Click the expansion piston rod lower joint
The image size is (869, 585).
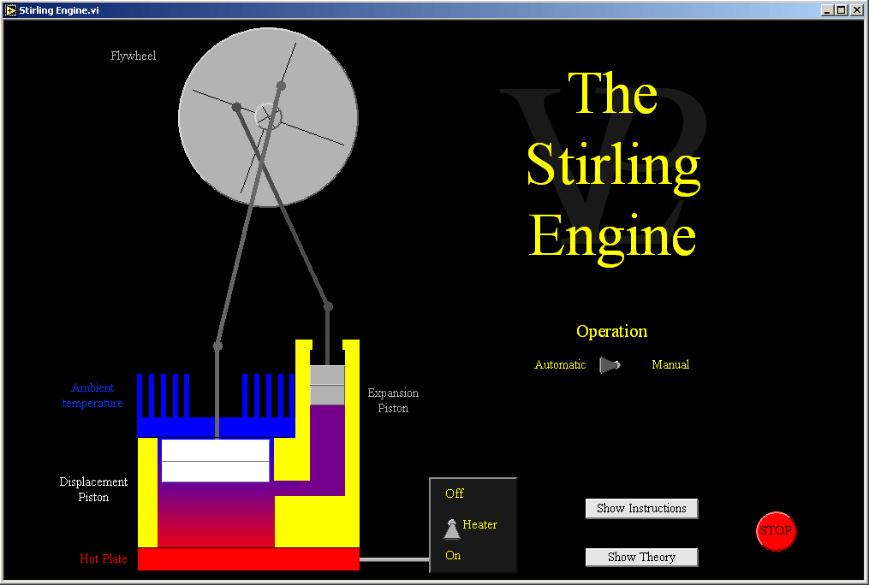pyautogui.click(x=328, y=306)
